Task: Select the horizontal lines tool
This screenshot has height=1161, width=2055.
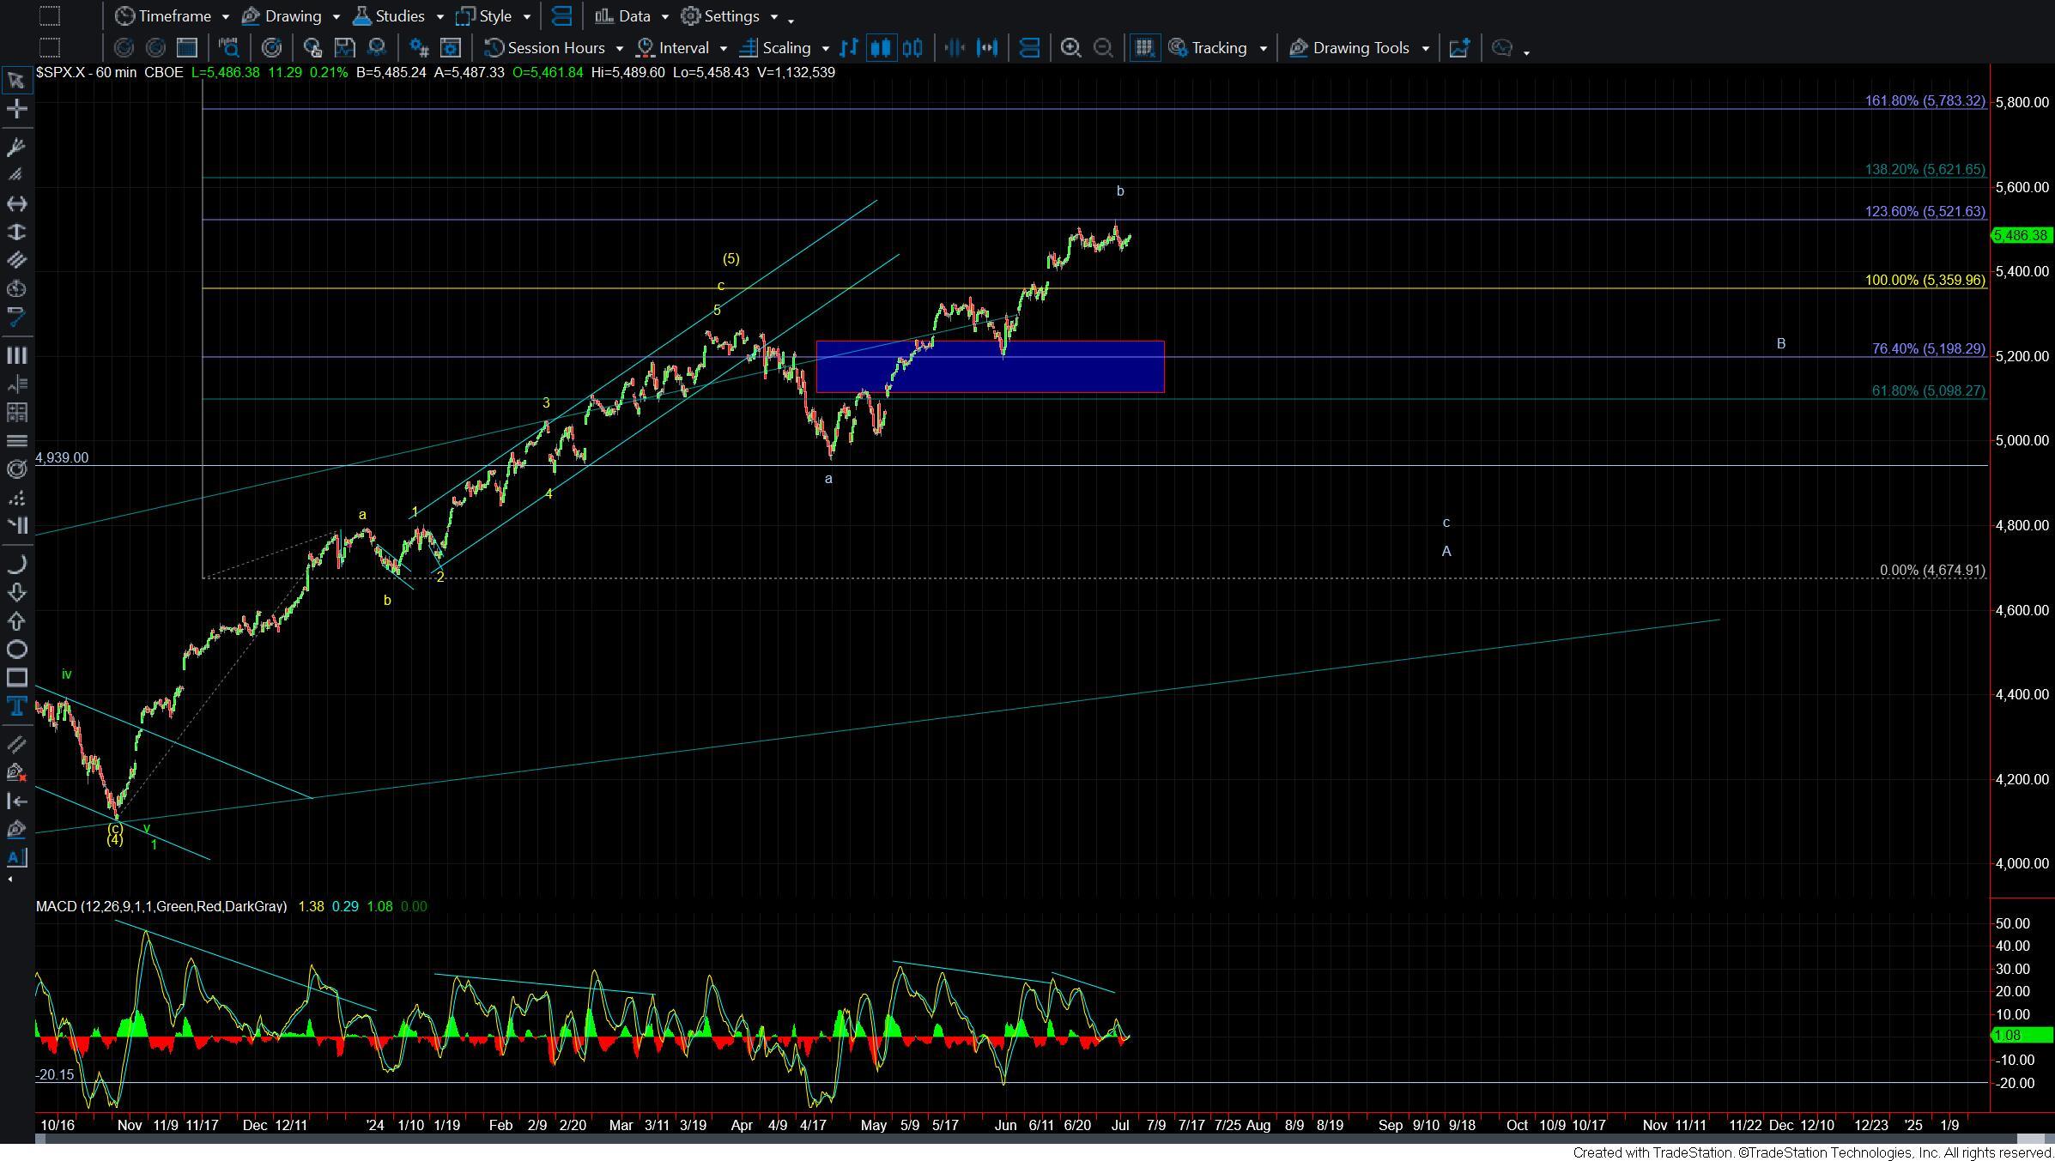Action: (16, 440)
